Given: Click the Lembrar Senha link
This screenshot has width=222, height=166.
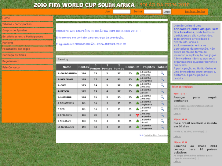Looking at the screenshot, I should tap(195, 12).
